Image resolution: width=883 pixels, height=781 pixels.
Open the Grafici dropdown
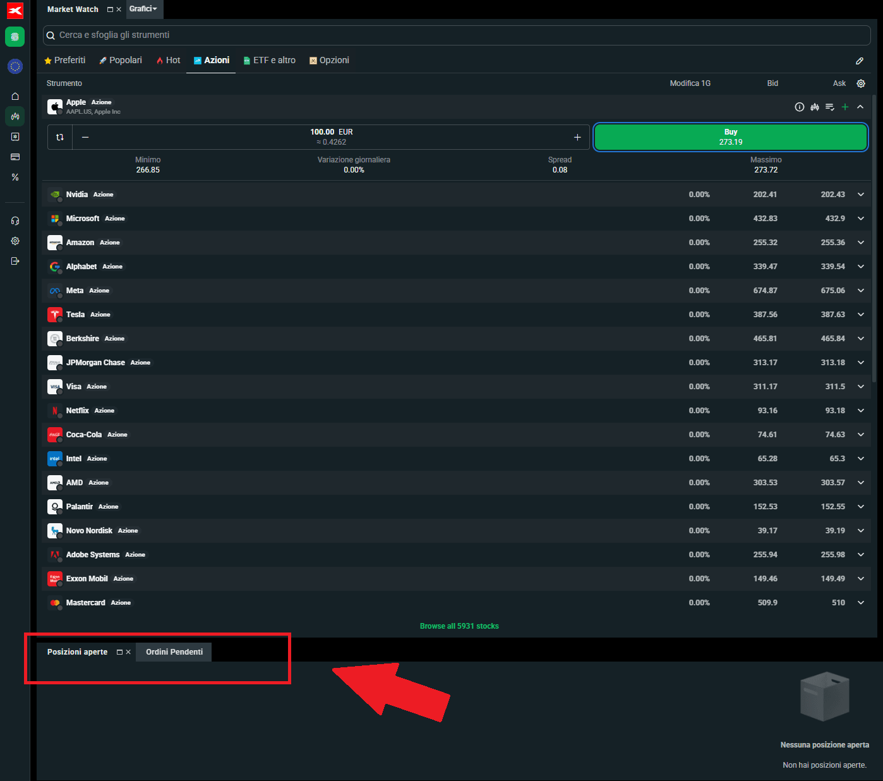[x=144, y=9]
